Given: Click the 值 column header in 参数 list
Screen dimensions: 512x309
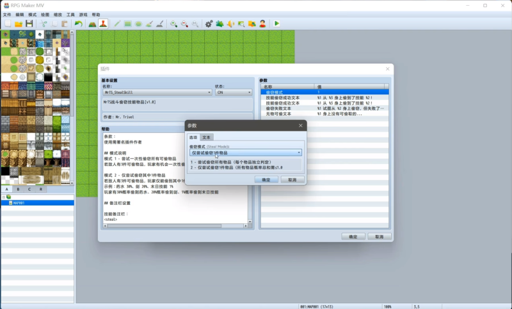Looking at the screenshot, I should click(349, 87).
